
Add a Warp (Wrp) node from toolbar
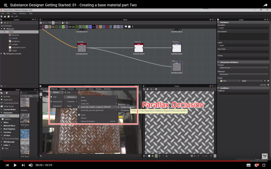click(111, 27)
